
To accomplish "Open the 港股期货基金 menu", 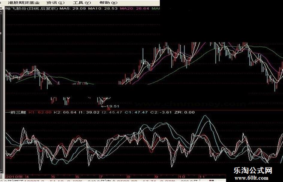I will [24, 3].
